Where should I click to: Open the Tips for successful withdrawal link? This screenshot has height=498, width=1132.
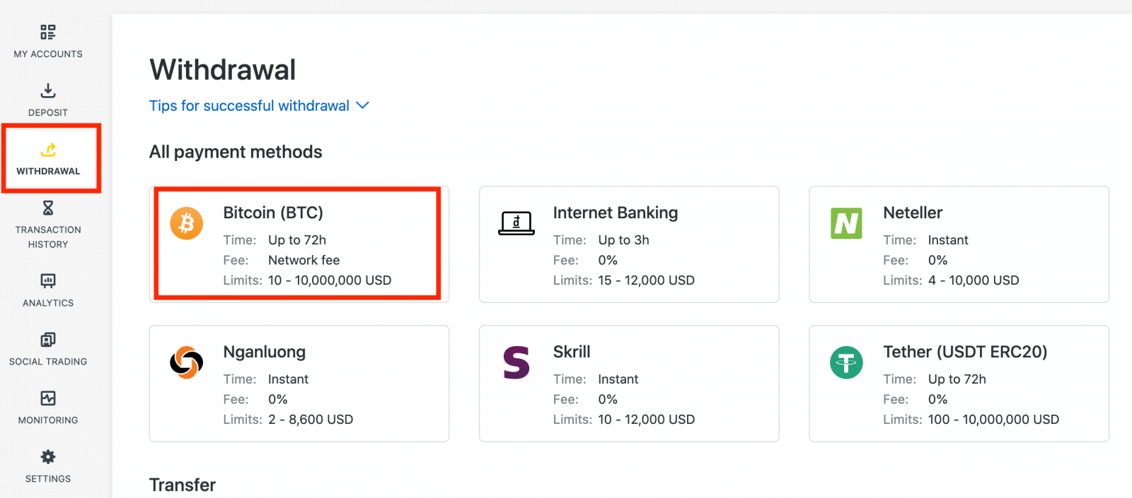click(248, 105)
